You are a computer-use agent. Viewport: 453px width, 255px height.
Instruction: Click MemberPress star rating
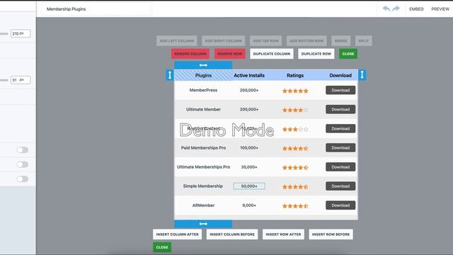[295, 91]
